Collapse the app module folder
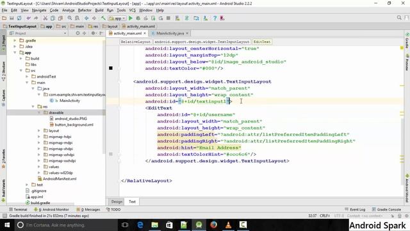 [x=15, y=53]
